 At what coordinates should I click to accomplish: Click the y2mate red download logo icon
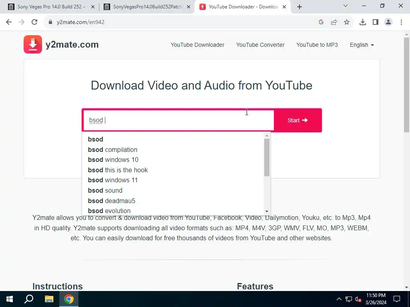[33, 44]
